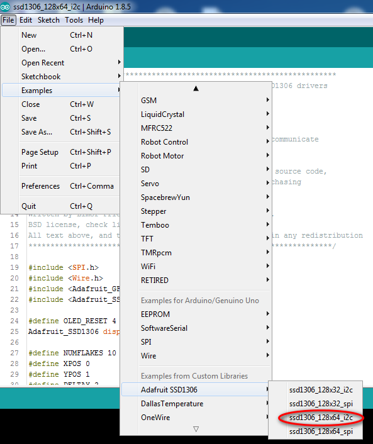Click the '#include <SPI.h>' code line
This screenshot has height=444, width=373.
coord(64,267)
